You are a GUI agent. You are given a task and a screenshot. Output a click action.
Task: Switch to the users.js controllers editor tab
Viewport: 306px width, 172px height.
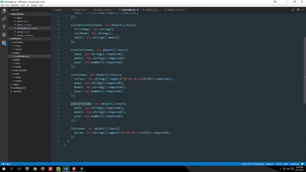(175, 10)
